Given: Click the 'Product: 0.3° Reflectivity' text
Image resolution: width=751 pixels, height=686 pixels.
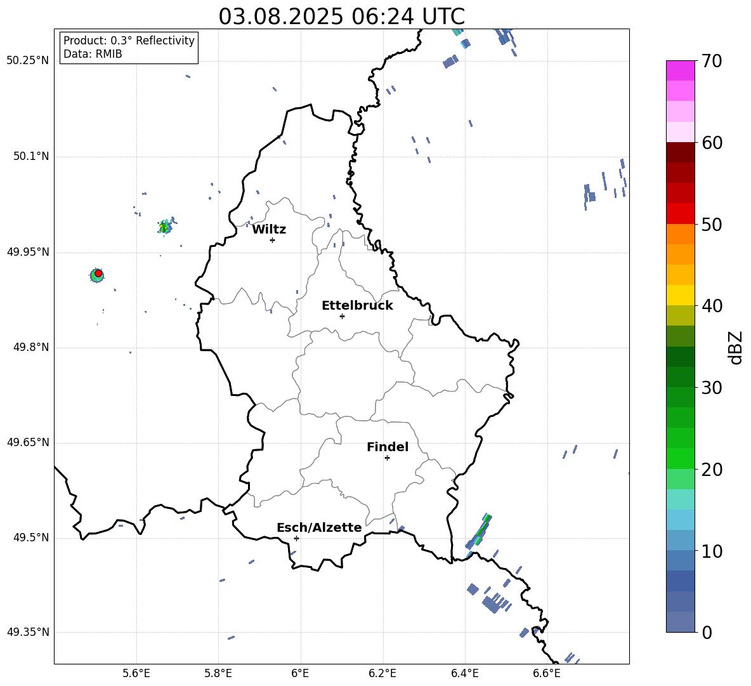Looking at the screenshot, I should [129, 41].
